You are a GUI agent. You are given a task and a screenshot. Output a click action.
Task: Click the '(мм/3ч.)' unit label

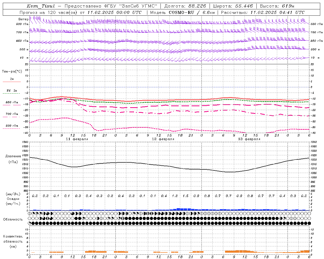(x=13, y=194)
